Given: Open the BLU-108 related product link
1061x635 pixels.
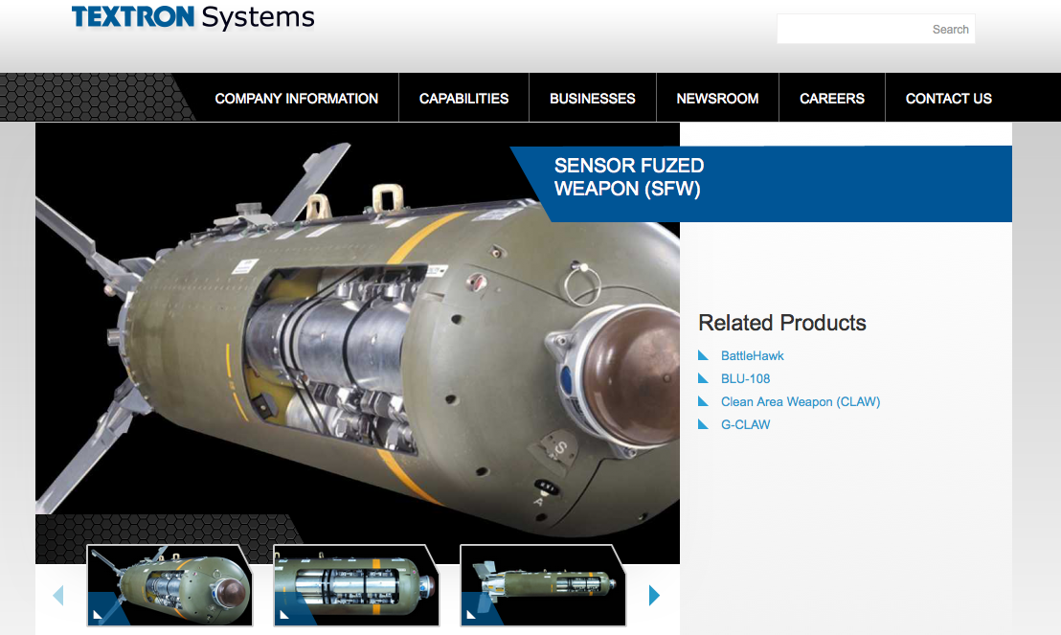Looking at the screenshot, I should click(745, 378).
